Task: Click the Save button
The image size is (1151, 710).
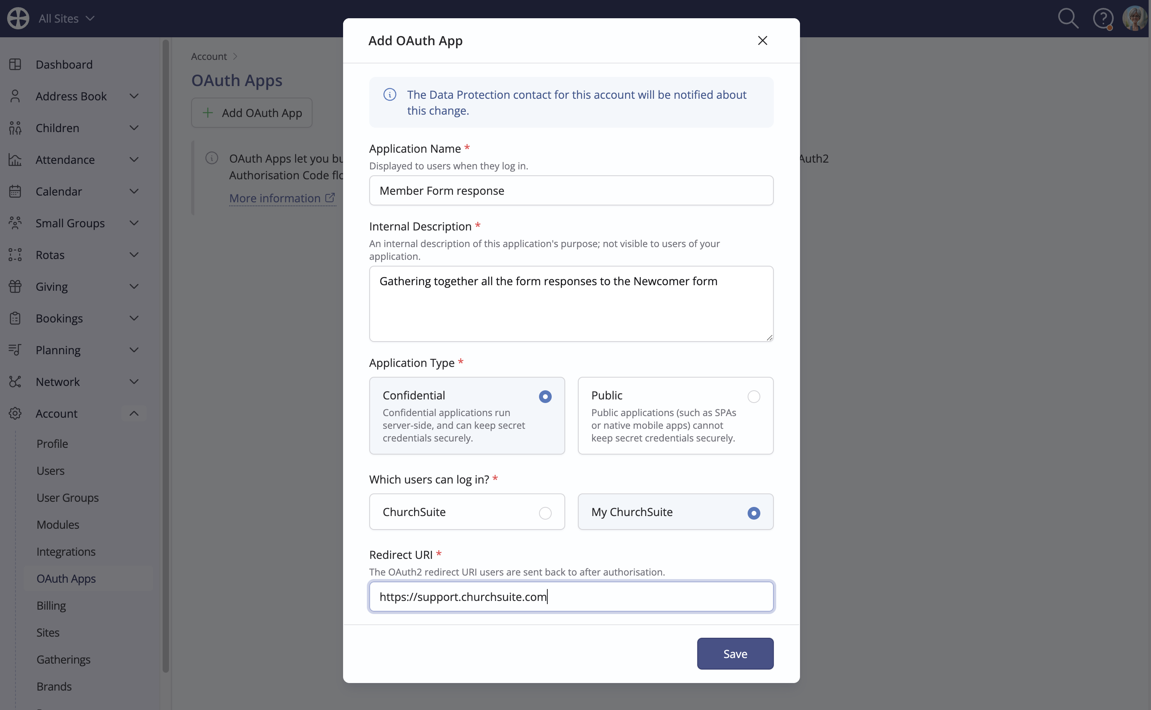Action: click(x=735, y=654)
